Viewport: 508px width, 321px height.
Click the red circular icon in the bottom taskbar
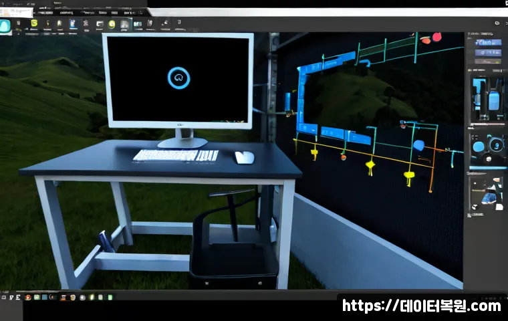pos(28,297)
